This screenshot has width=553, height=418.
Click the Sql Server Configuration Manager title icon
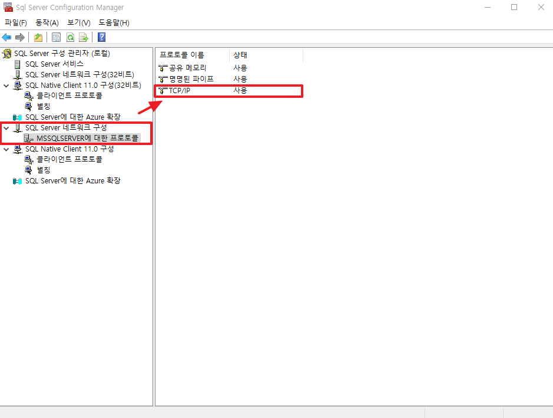click(x=8, y=7)
